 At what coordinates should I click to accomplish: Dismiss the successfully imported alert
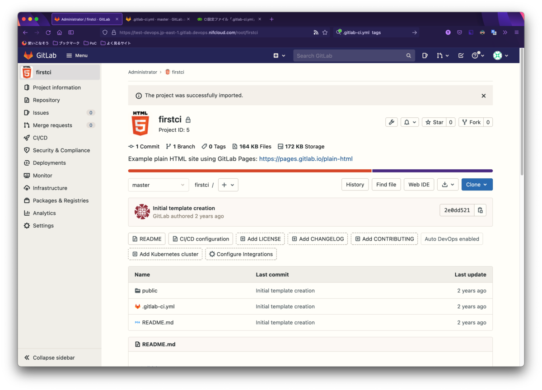click(483, 96)
